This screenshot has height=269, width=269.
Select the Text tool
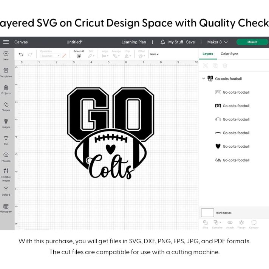click(6, 141)
